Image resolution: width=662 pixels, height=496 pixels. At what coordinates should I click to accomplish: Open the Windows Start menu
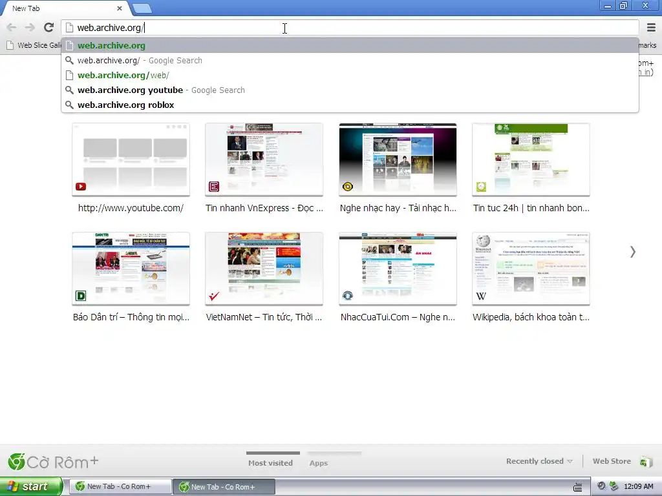(x=31, y=486)
